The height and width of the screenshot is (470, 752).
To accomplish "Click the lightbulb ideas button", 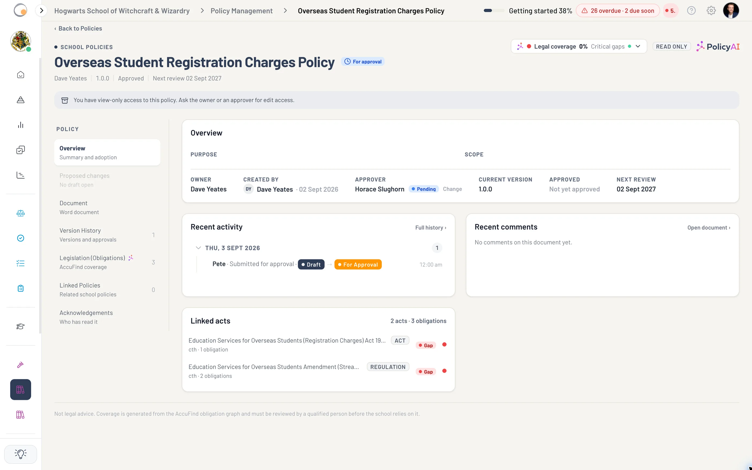I will tap(20, 454).
